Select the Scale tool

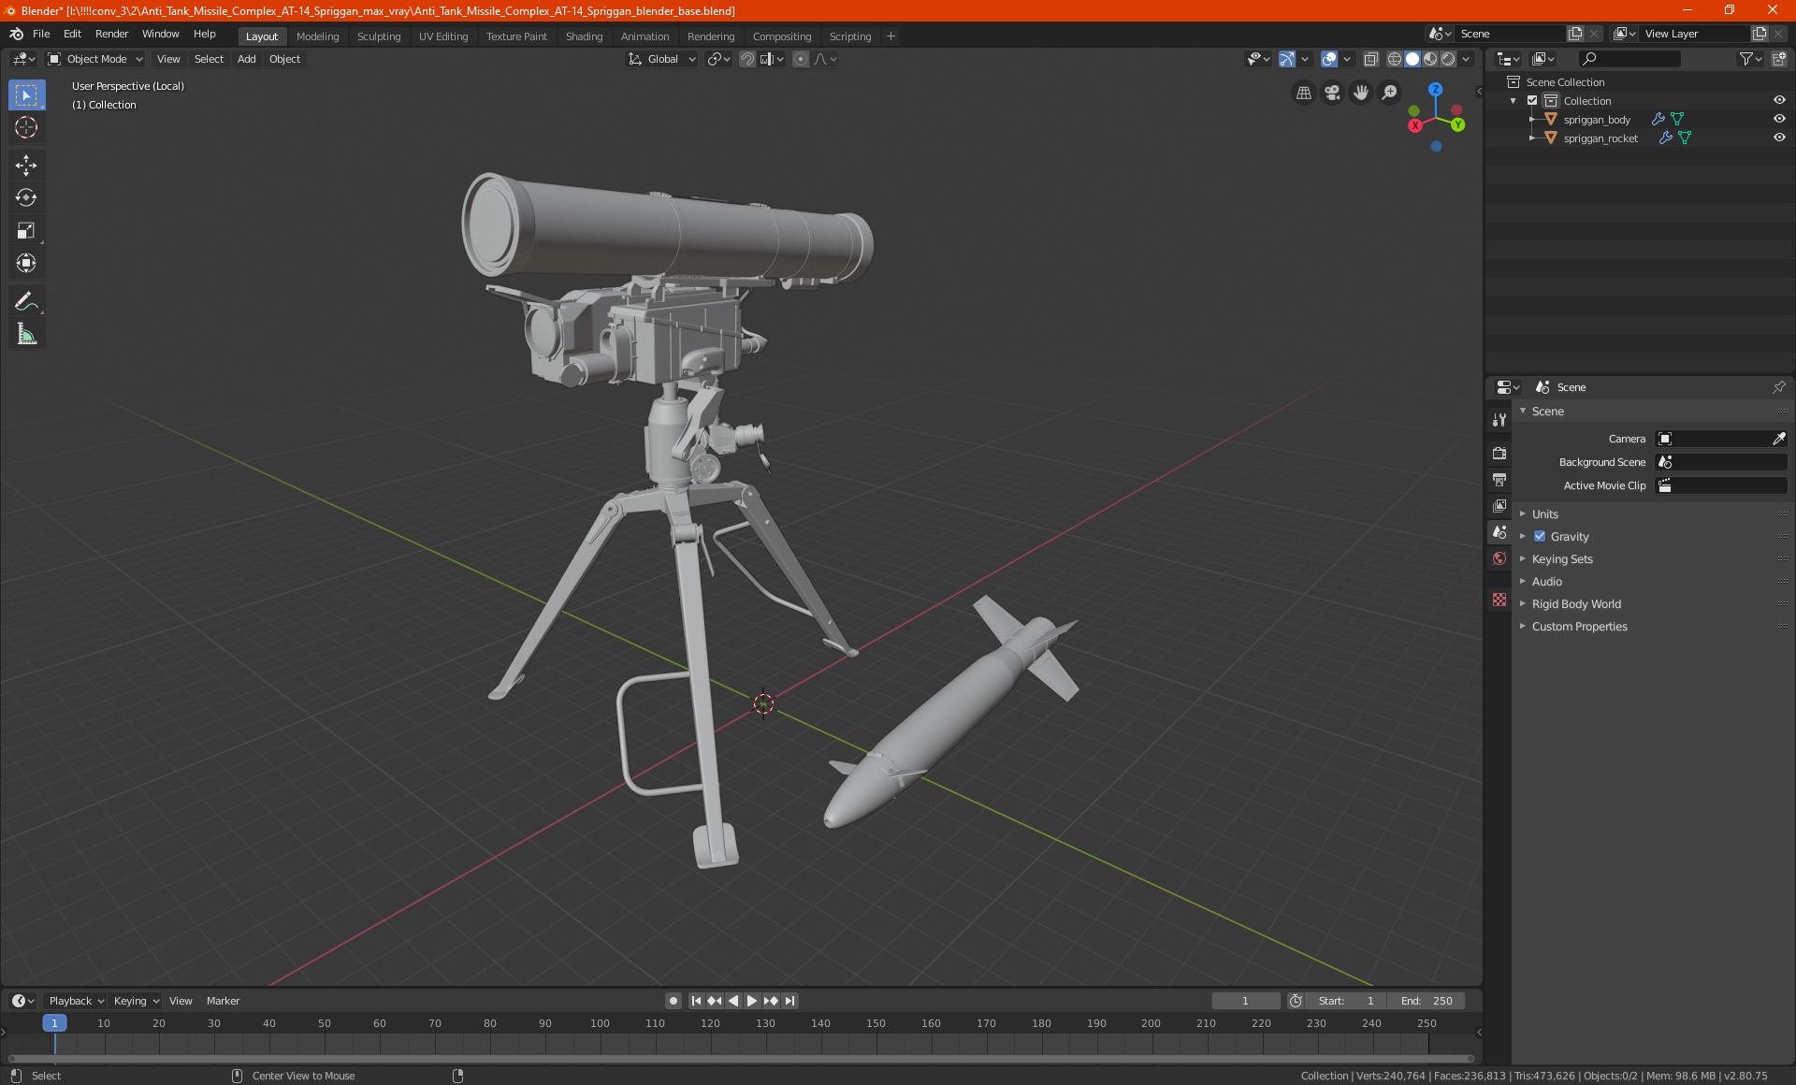click(x=26, y=231)
